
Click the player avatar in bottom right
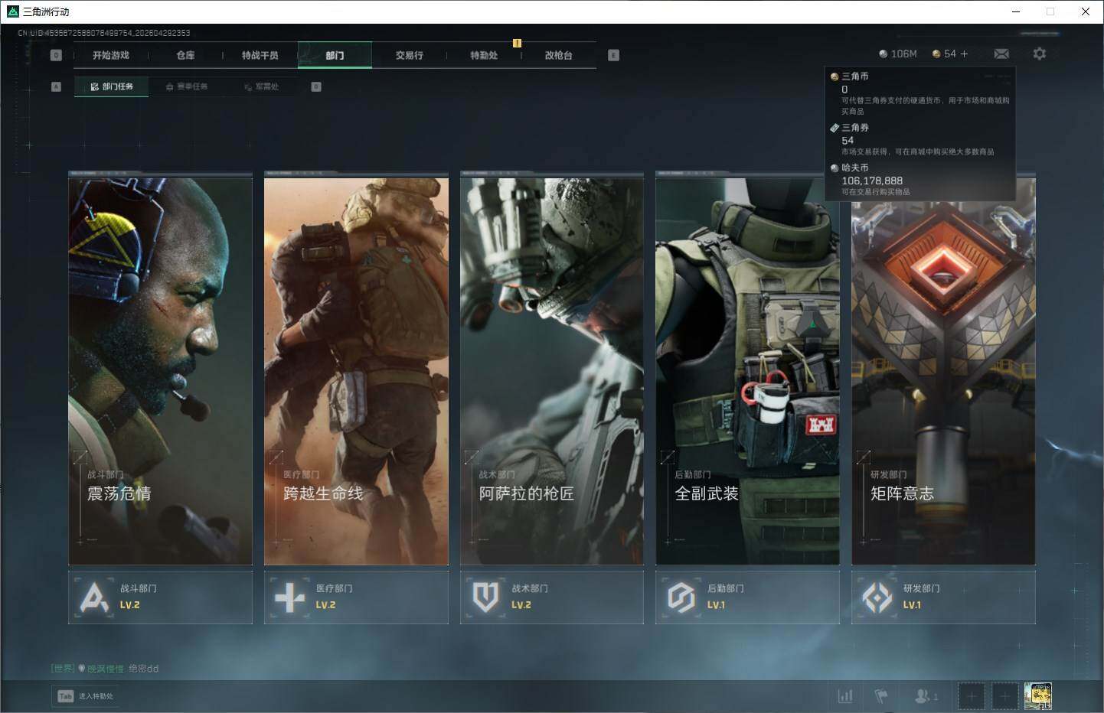(1037, 696)
